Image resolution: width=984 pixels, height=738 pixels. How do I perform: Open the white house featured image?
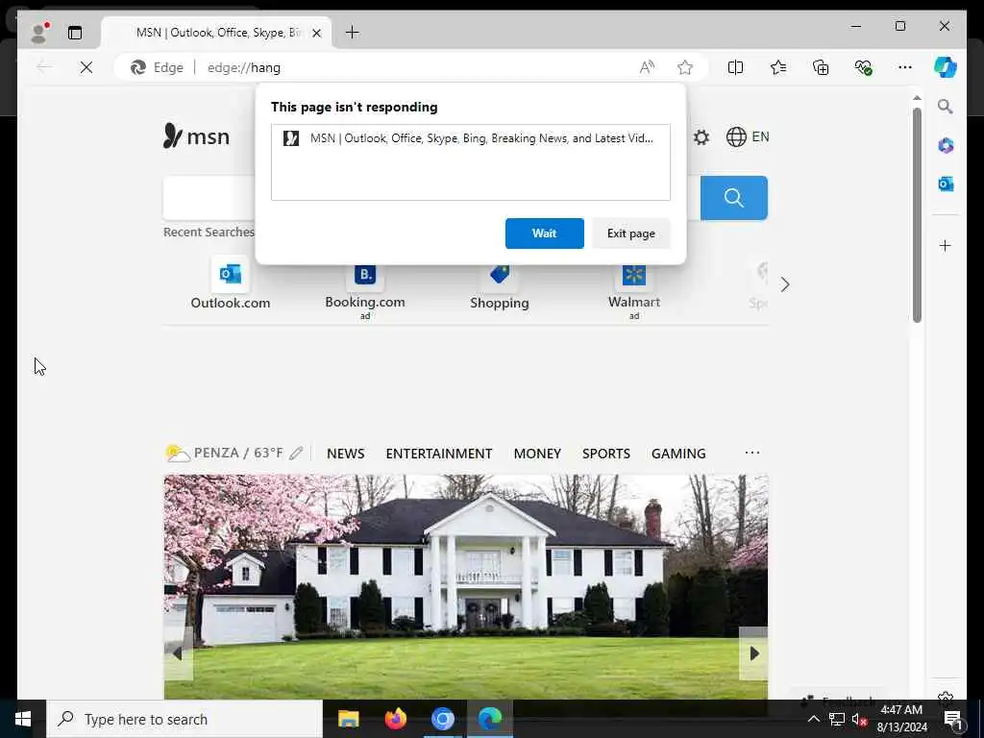466,587
